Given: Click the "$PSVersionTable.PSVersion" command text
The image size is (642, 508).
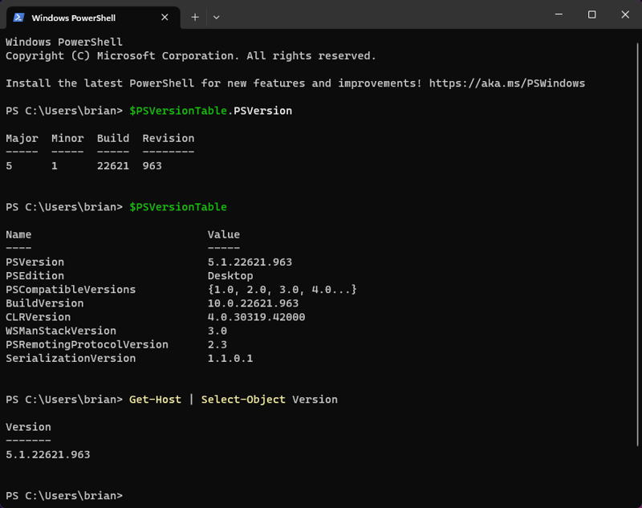Looking at the screenshot, I should click(x=211, y=111).
